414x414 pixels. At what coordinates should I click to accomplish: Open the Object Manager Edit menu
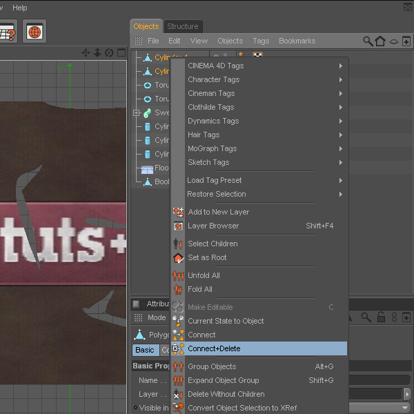[175, 41]
